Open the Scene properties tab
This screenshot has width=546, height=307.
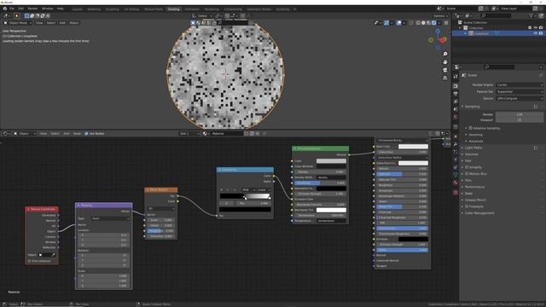click(x=456, y=109)
